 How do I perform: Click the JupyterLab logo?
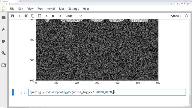tap(4, 9)
